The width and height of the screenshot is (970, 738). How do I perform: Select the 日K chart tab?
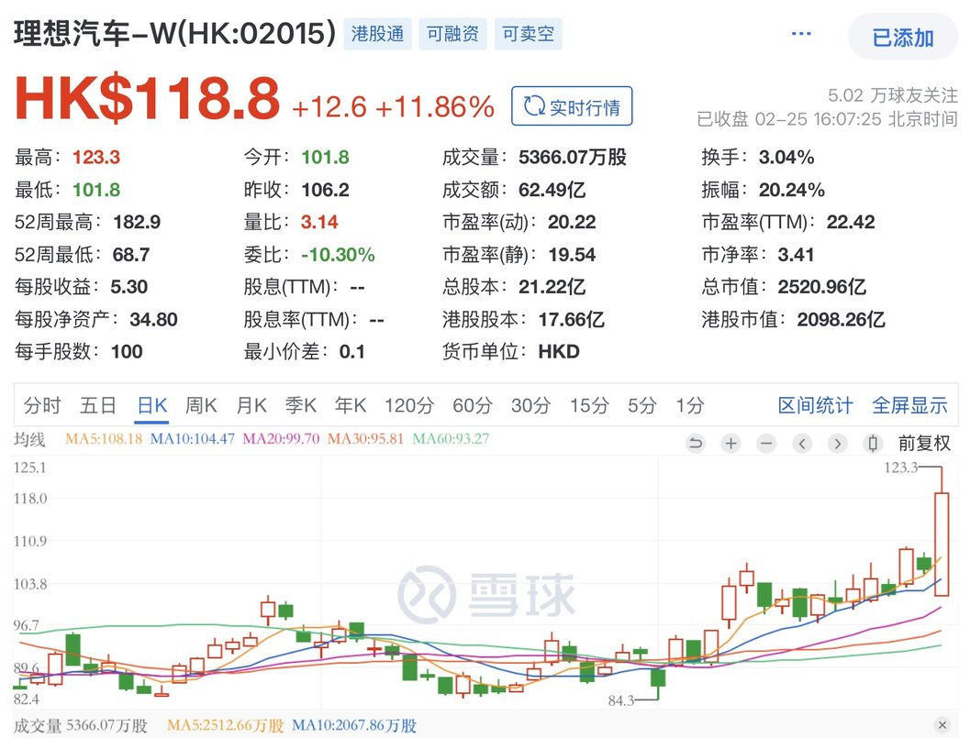click(x=152, y=405)
